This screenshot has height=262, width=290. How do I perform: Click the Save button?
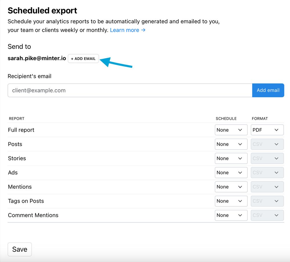pyautogui.click(x=19, y=249)
